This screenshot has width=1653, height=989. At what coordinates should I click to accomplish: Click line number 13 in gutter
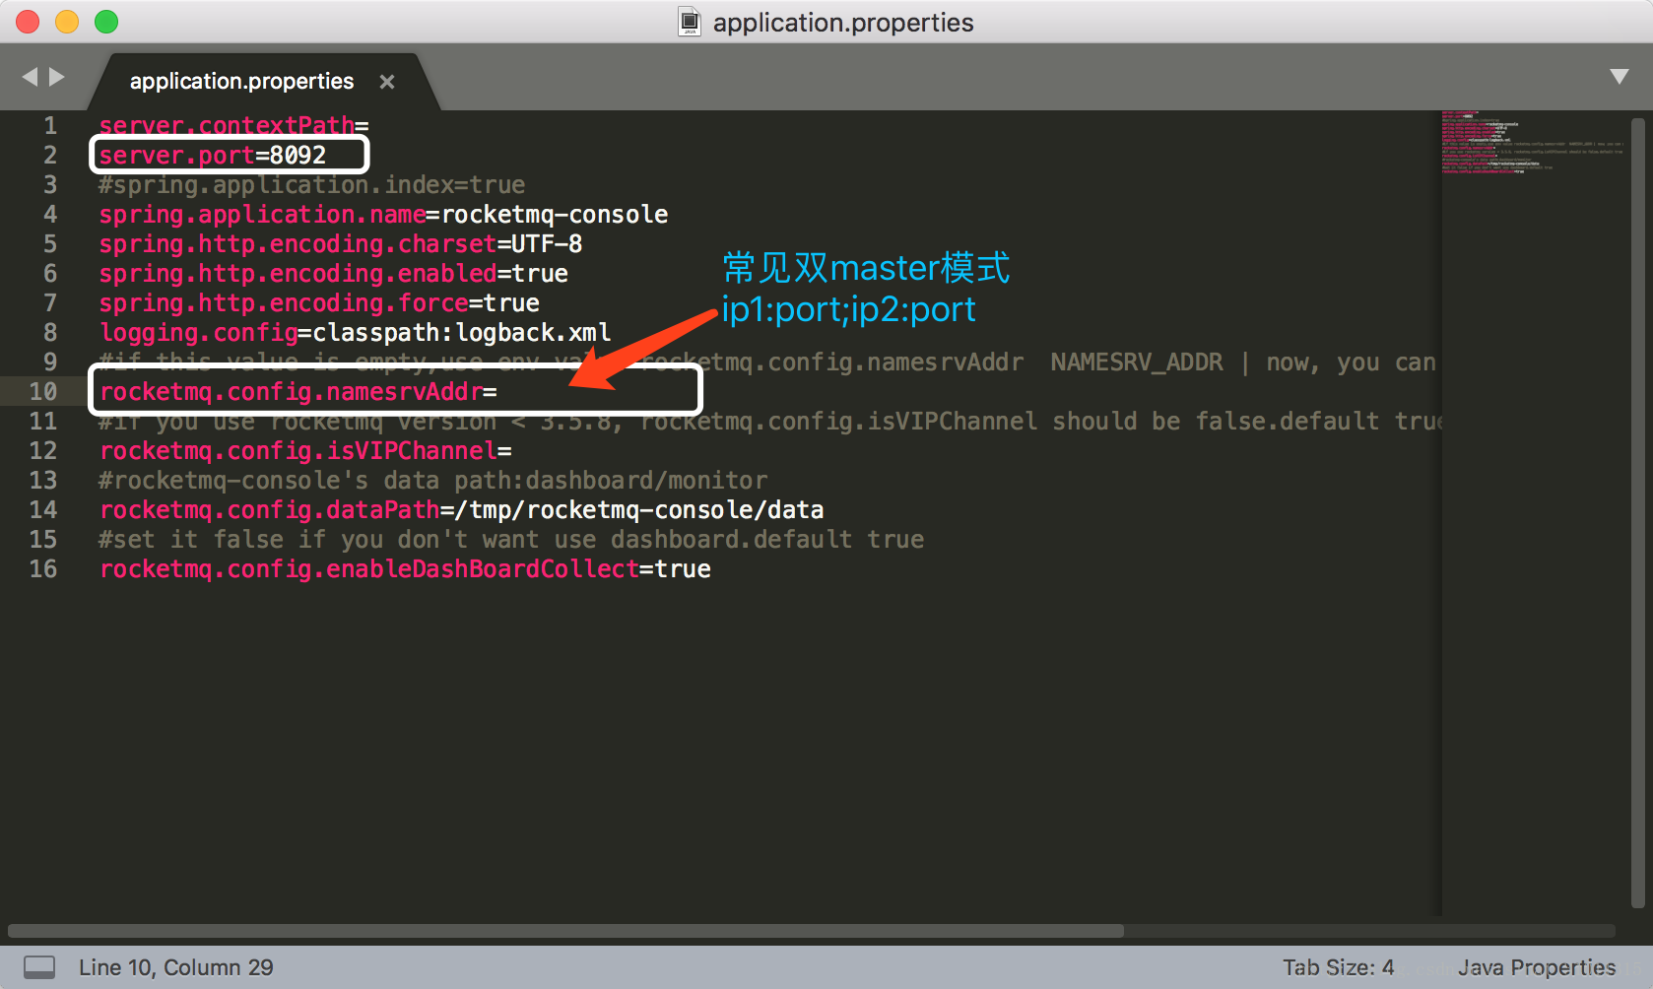click(x=43, y=481)
